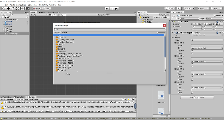The height and width of the screenshot is (120, 224).
Task: Search by type icon in Project
Action: pyautogui.click(x=162, y=15)
